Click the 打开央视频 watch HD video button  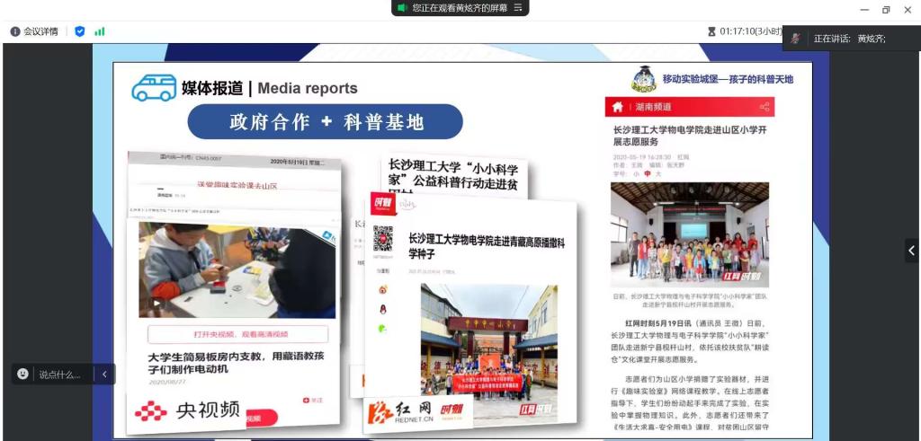234,334
